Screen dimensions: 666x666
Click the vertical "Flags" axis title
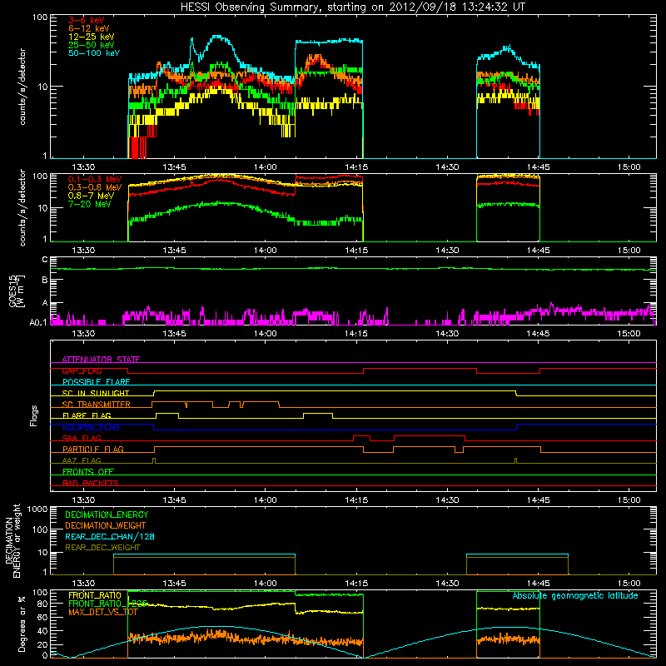pyautogui.click(x=34, y=415)
